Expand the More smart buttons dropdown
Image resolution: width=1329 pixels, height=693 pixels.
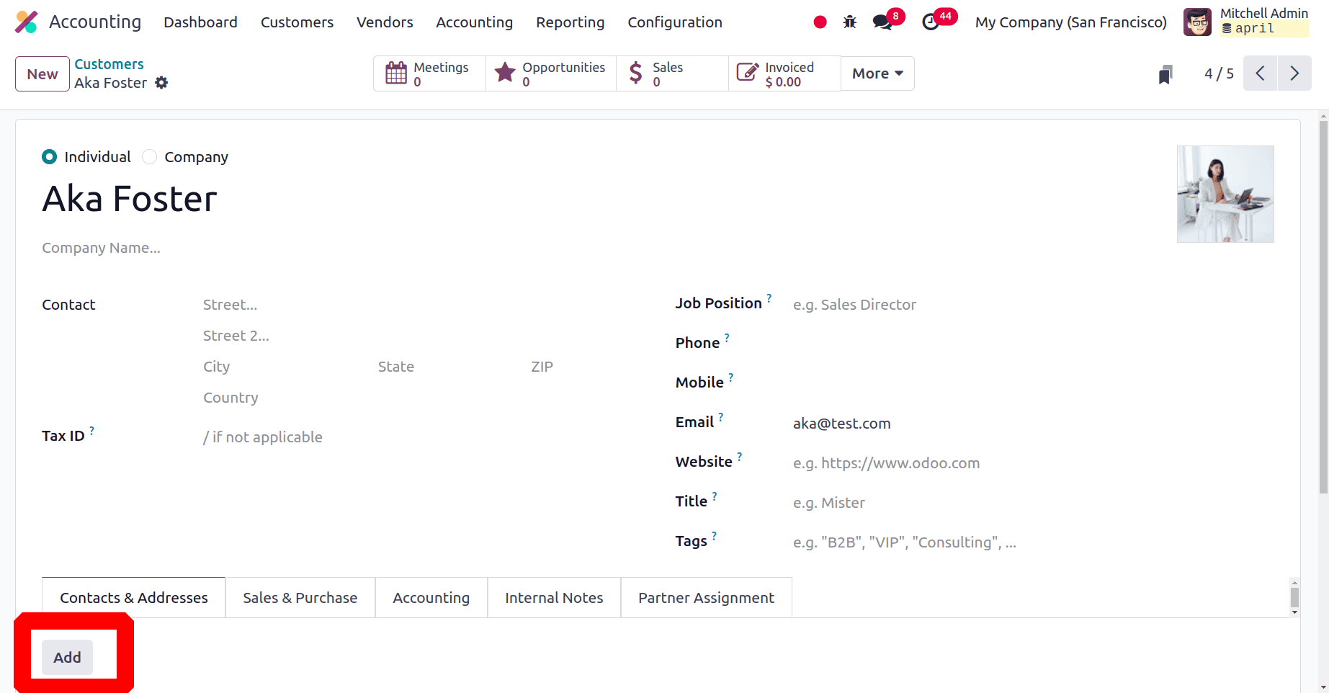pos(877,73)
